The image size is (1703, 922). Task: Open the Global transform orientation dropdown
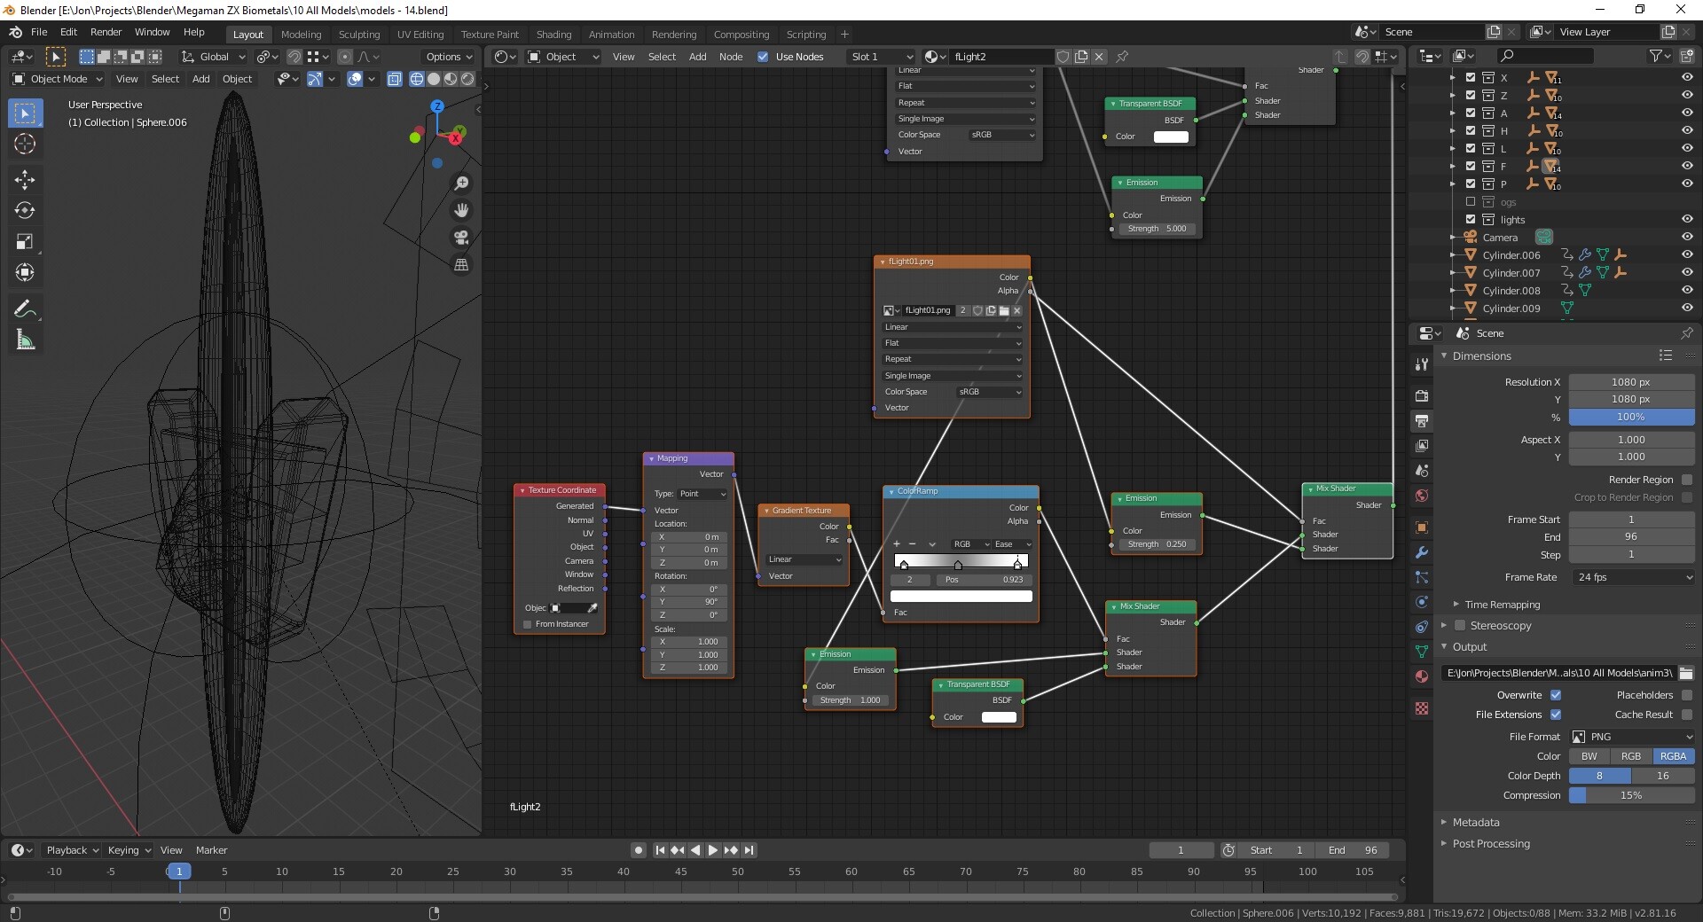tap(213, 57)
